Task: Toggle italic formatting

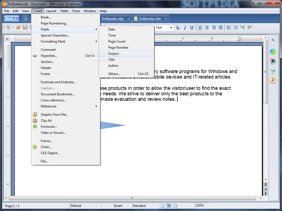Action: coord(185,27)
